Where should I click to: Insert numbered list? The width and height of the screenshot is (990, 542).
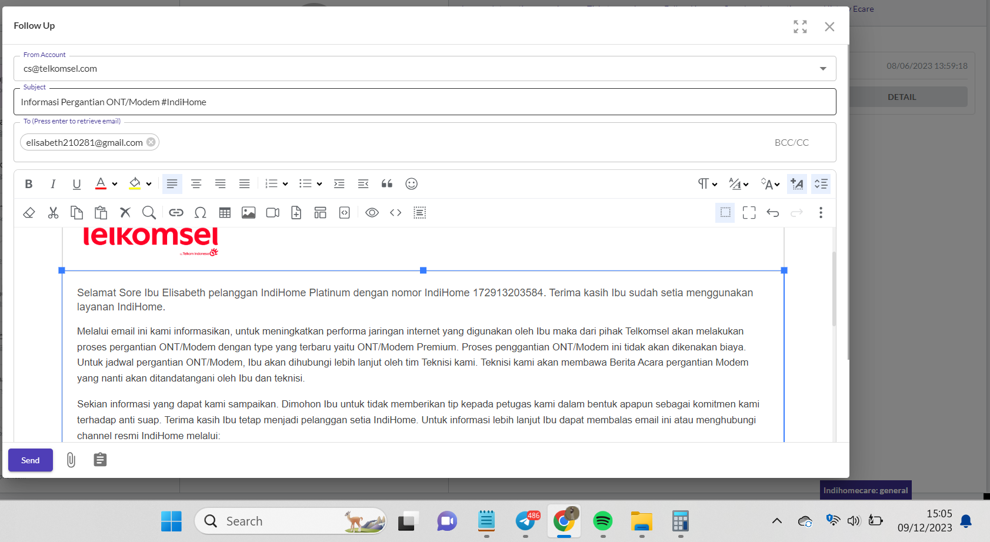click(x=271, y=184)
